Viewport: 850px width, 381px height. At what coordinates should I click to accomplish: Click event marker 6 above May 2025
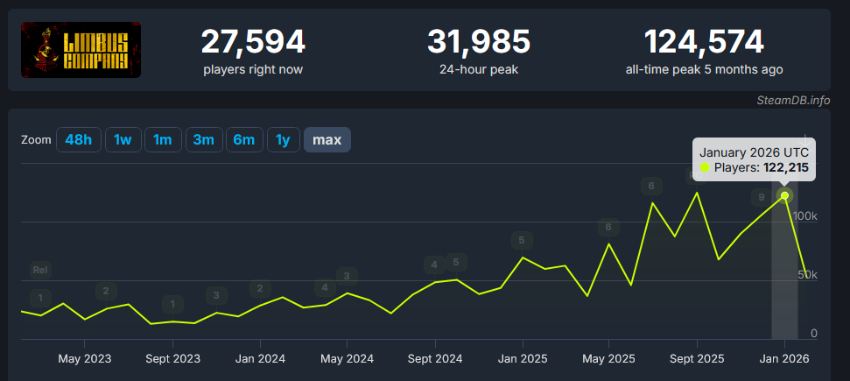point(608,227)
